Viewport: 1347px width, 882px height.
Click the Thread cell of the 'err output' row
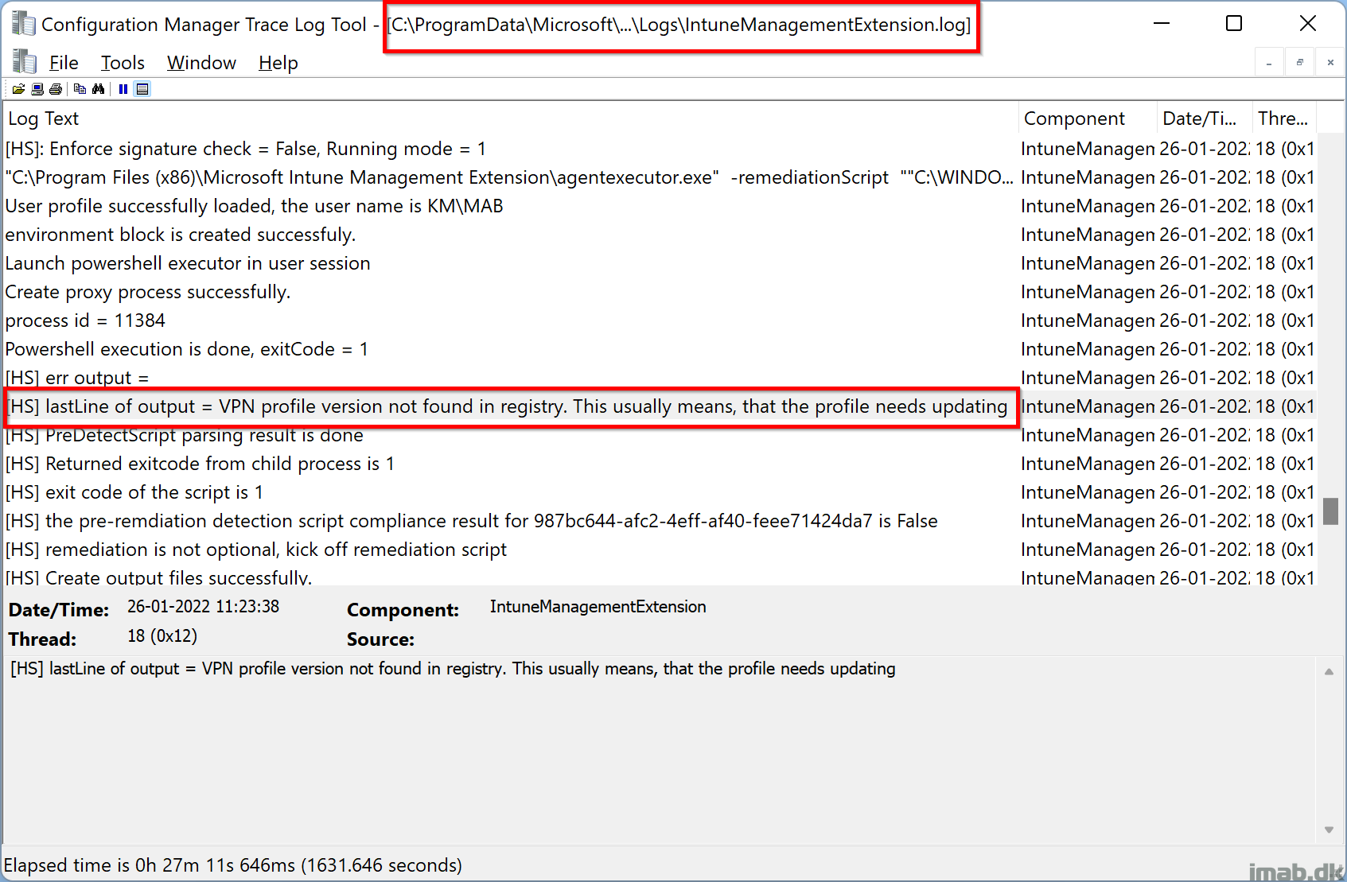1284,378
